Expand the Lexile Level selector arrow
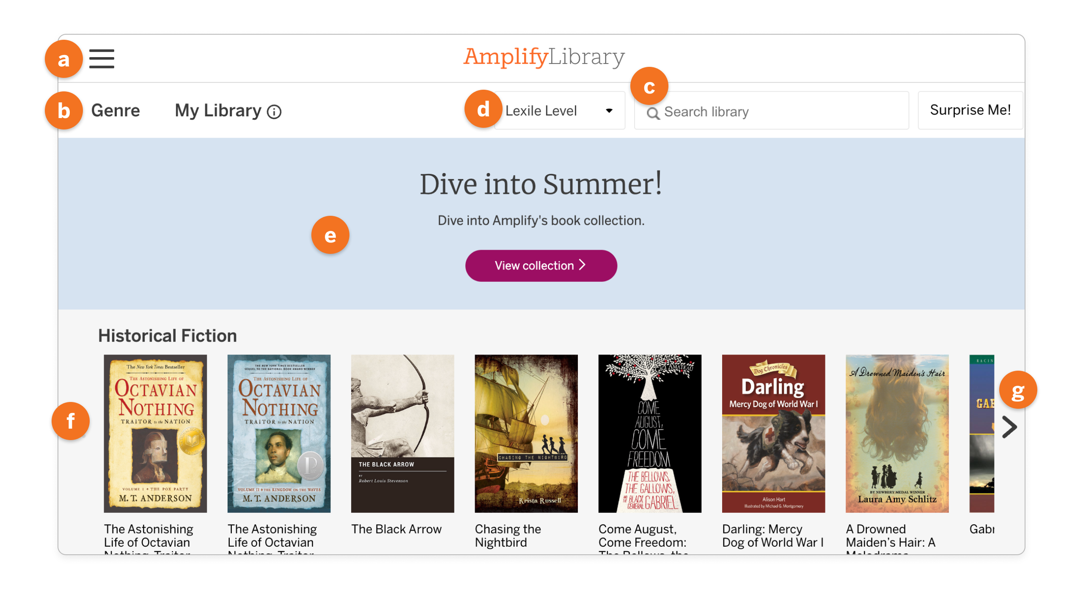 coord(609,110)
